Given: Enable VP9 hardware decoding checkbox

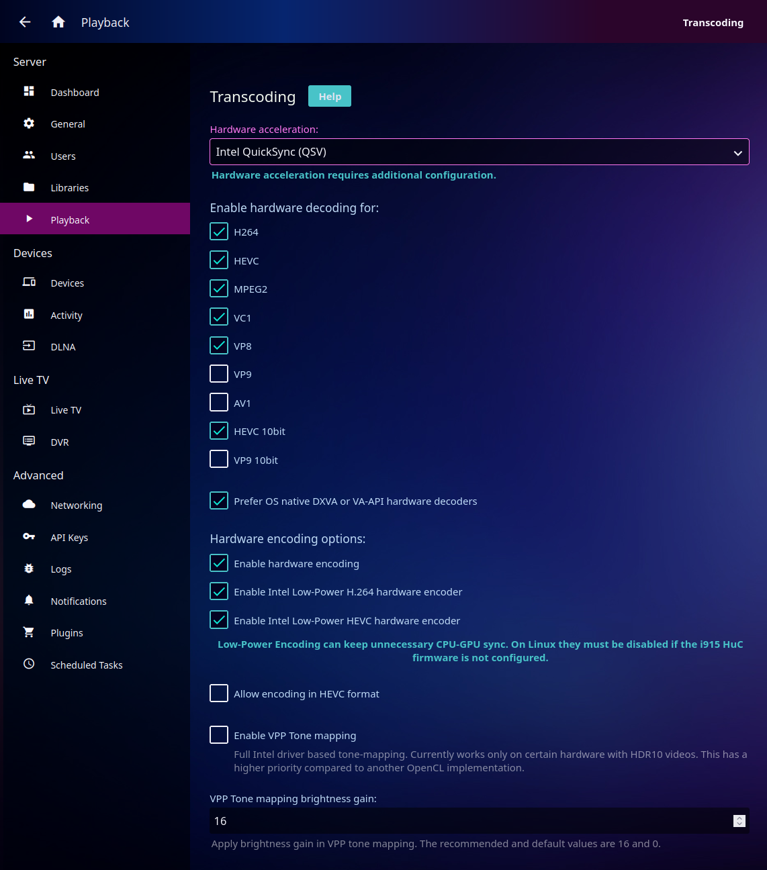Looking at the screenshot, I should click(219, 374).
